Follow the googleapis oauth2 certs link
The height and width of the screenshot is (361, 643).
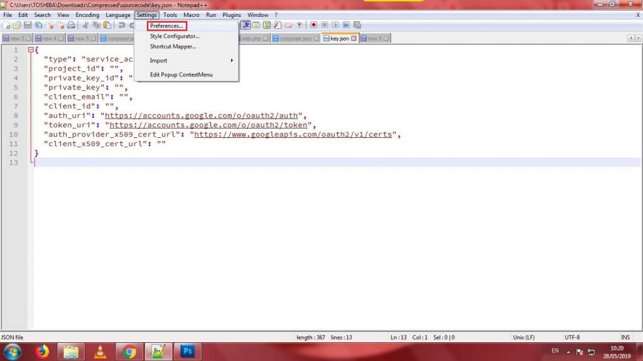(293, 135)
